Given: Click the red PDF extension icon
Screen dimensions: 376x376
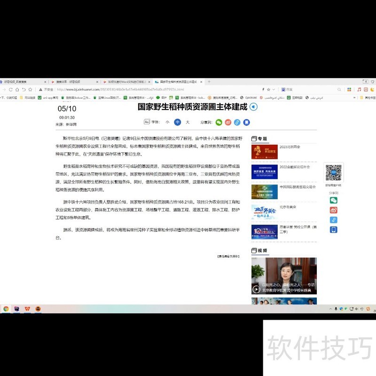Looking at the screenshot, I should (366, 89).
